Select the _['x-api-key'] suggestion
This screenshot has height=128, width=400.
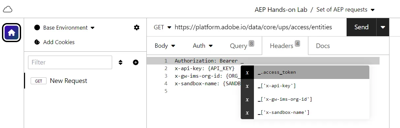305,86
